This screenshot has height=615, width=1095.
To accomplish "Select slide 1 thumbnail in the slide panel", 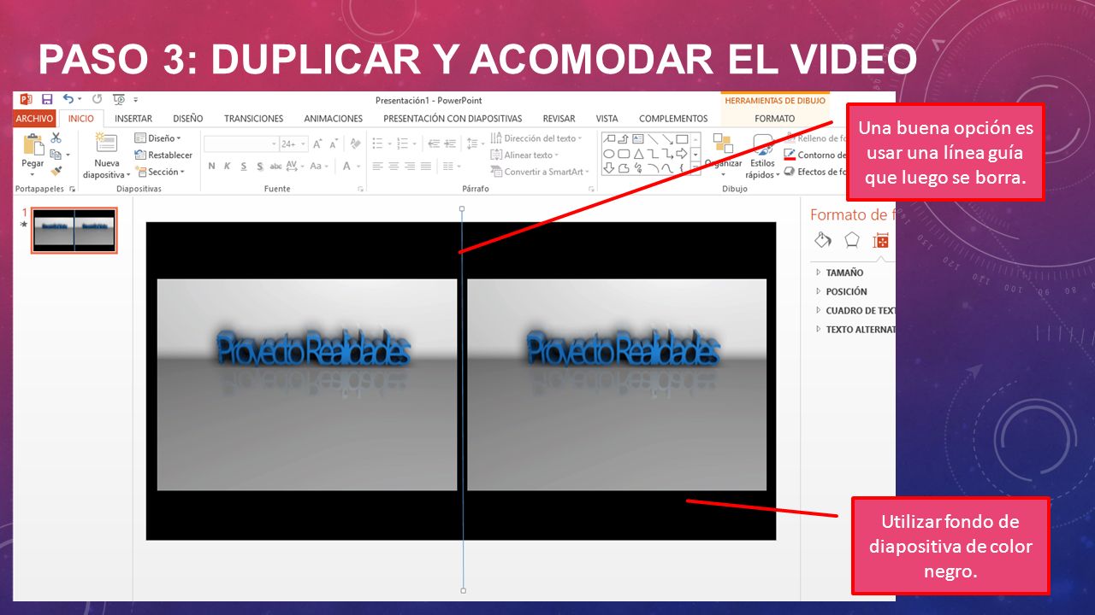I will [74, 231].
